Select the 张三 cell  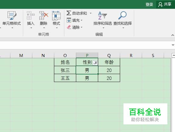click(65, 70)
